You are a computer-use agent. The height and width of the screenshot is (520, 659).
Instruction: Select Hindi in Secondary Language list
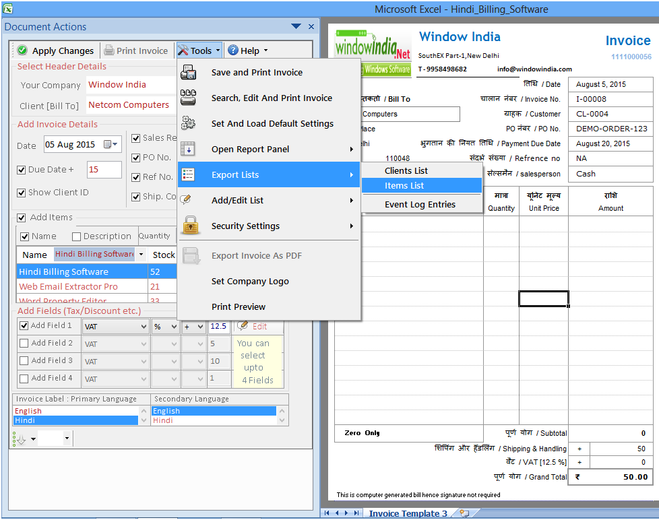(x=214, y=420)
